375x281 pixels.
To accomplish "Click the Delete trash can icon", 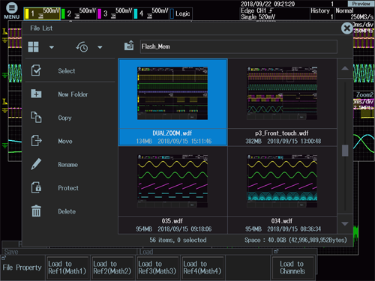I will 36,211.
